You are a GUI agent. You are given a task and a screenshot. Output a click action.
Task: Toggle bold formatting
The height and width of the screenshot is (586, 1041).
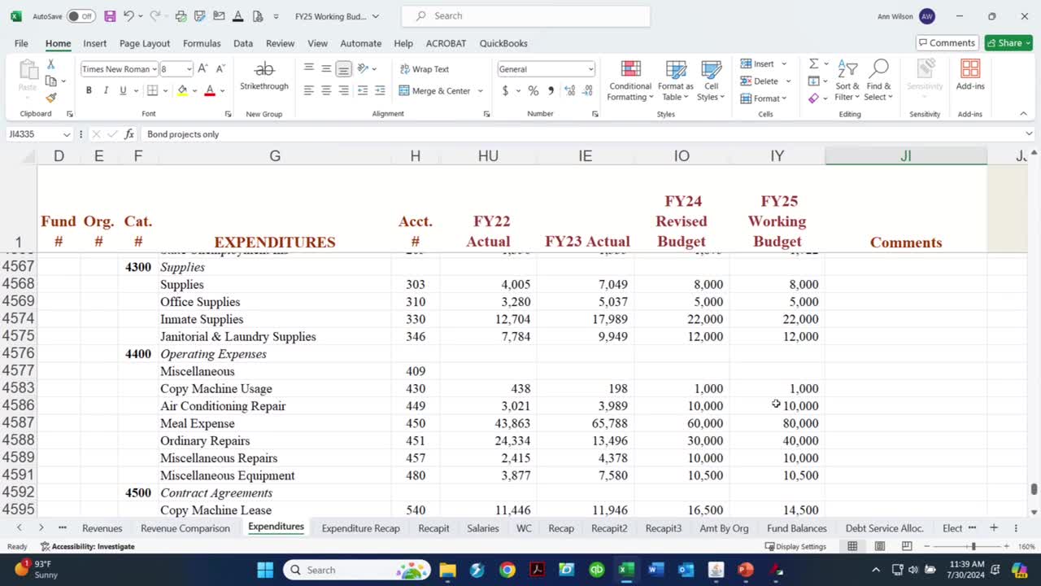[88, 90]
